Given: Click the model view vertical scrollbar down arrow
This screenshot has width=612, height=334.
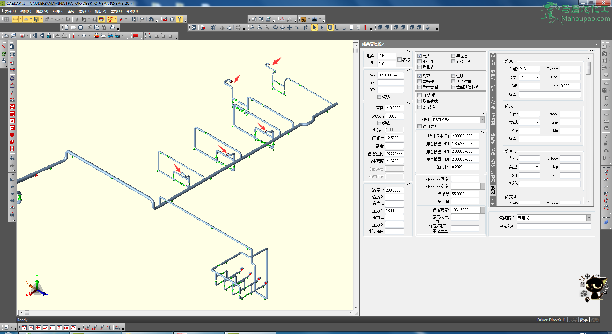Looking at the screenshot, I should 356,308.
